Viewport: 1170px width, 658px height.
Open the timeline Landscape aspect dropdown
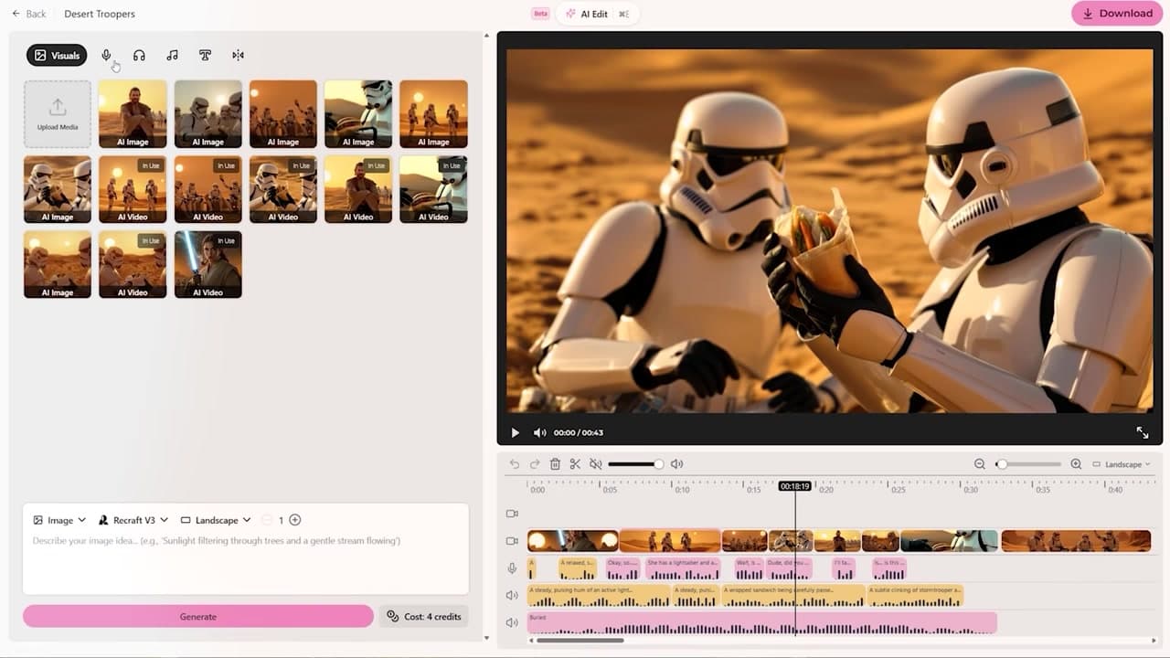coord(1122,464)
